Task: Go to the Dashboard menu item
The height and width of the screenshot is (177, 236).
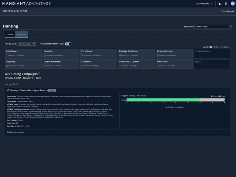Action: pyautogui.click(x=227, y=12)
